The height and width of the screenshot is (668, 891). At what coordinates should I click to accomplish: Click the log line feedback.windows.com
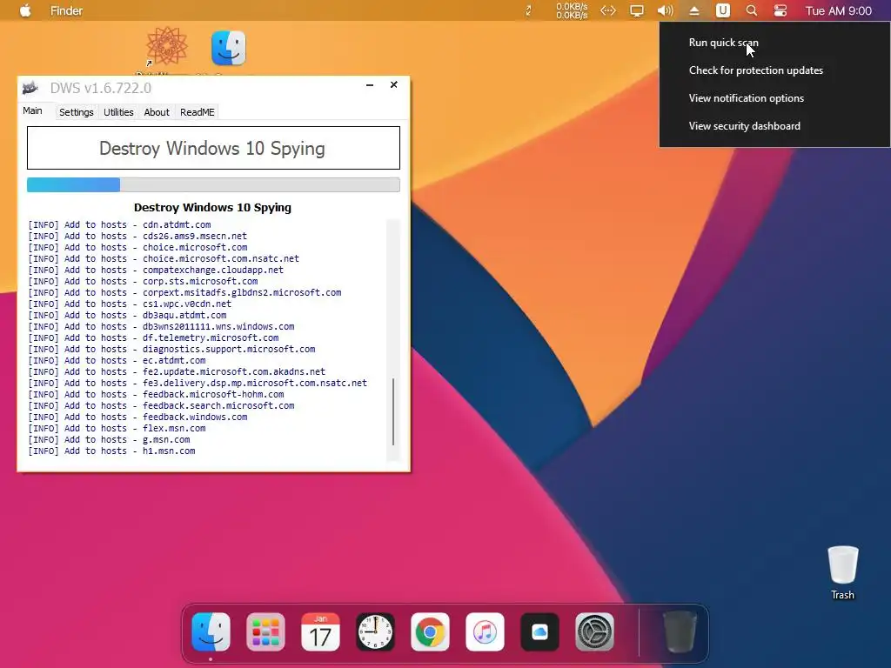(138, 417)
